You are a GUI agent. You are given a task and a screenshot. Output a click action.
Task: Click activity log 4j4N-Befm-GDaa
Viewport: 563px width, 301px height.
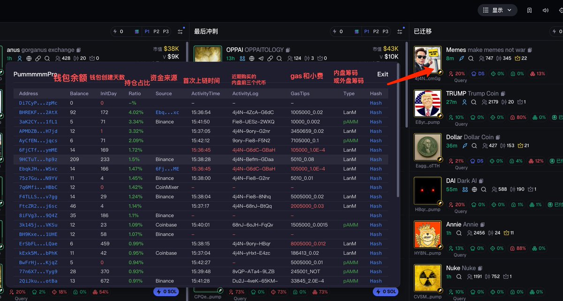[x=253, y=159]
